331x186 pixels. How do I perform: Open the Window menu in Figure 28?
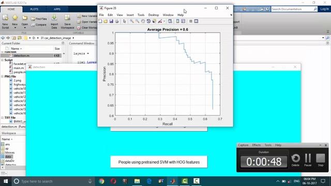click(x=168, y=15)
